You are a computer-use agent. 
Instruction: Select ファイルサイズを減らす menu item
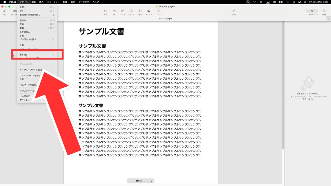(30, 75)
